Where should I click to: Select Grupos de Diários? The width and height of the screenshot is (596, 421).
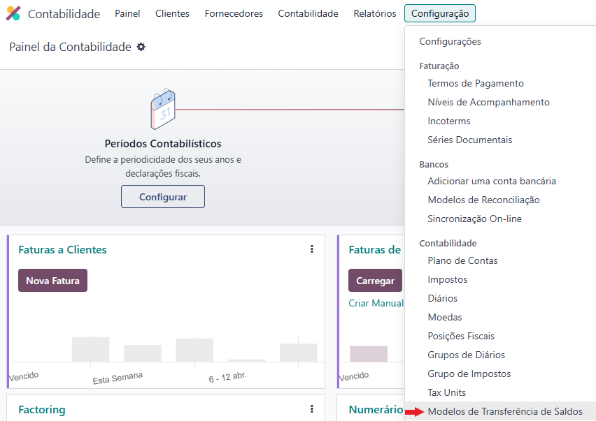pyautogui.click(x=466, y=355)
